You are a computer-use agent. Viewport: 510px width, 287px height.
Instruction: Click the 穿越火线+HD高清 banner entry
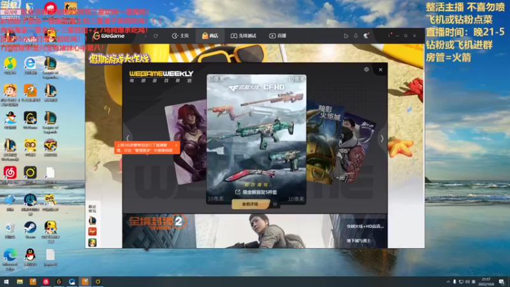pyautogui.click(x=365, y=226)
